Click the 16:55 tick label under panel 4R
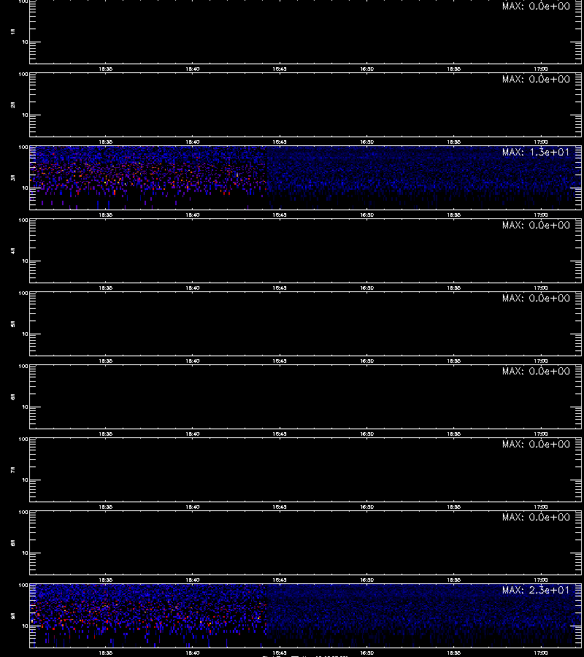 click(x=454, y=288)
